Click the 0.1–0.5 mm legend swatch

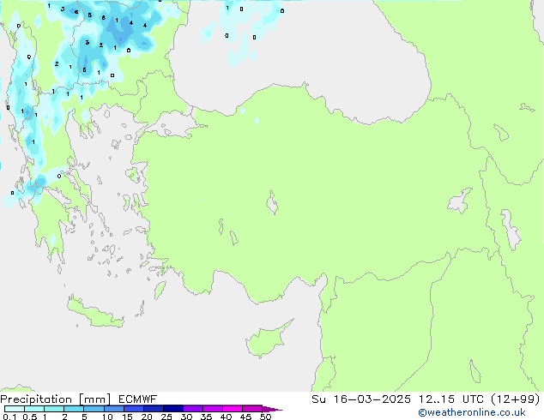[x=15, y=409]
